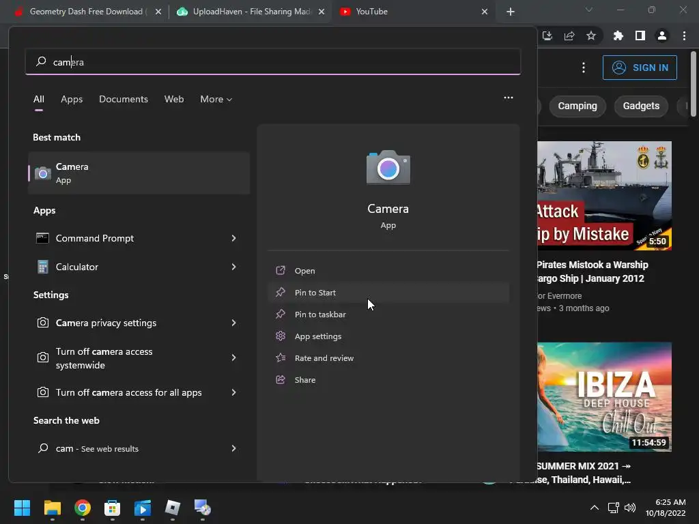Bookmark this page with the star icon
Image resolution: width=699 pixels, height=524 pixels.
pyautogui.click(x=591, y=35)
